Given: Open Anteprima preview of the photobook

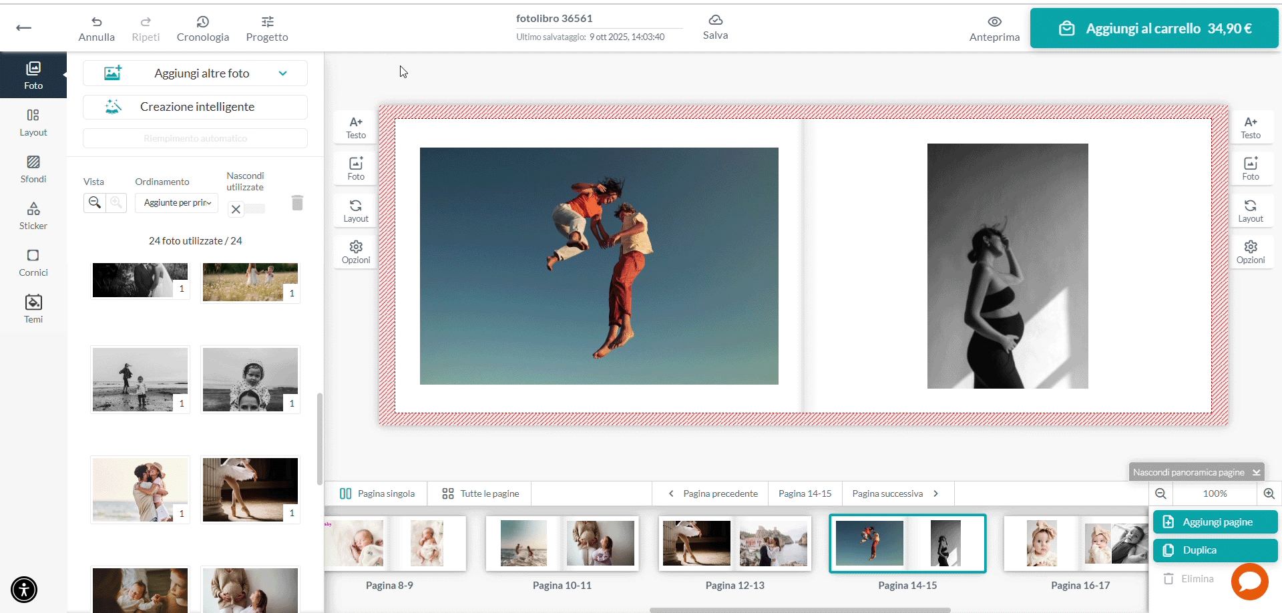Looking at the screenshot, I should point(994,29).
